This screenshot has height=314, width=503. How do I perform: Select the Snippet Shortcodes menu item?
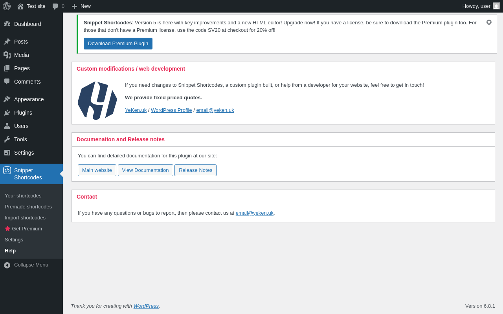click(x=31, y=174)
